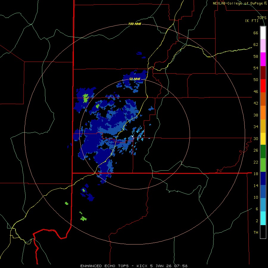
Task: Click the legend value "14"
Action: 256,186
